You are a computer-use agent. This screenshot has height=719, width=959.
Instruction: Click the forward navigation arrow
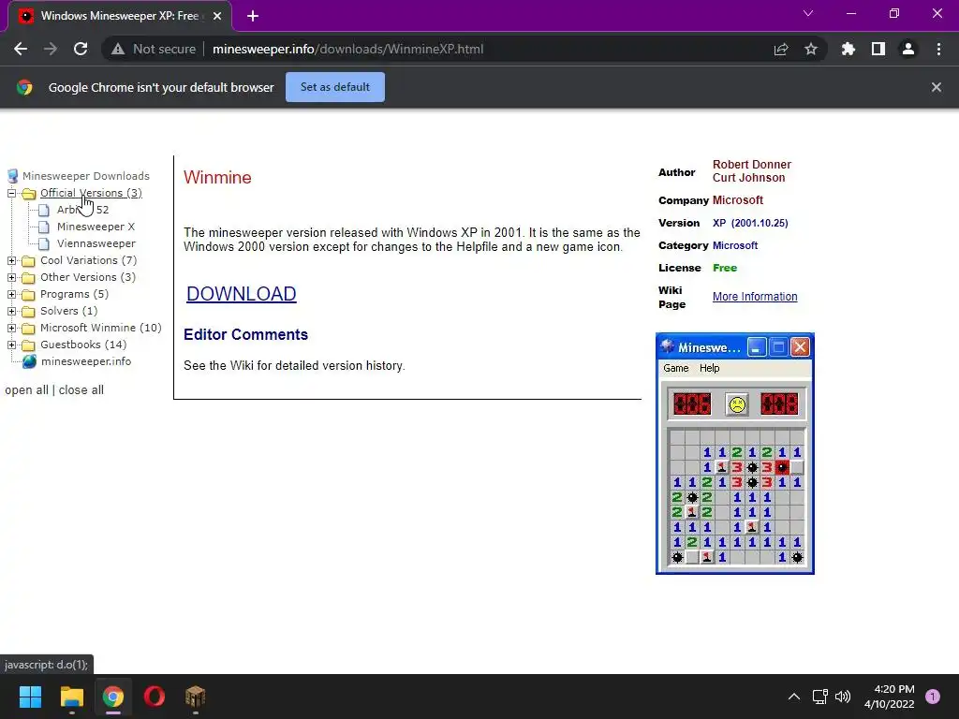pos(51,49)
